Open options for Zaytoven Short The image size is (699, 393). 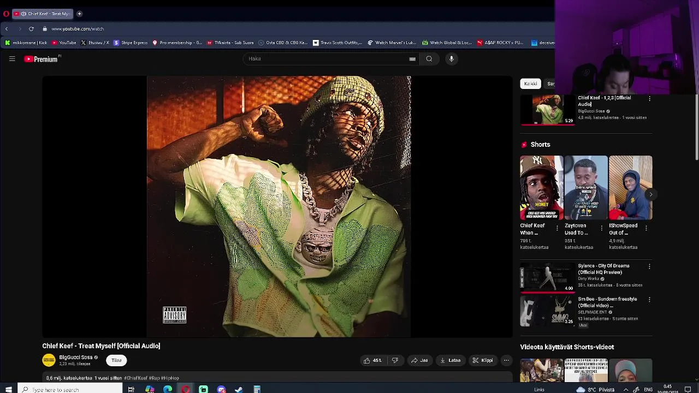[x=601, y=228]
